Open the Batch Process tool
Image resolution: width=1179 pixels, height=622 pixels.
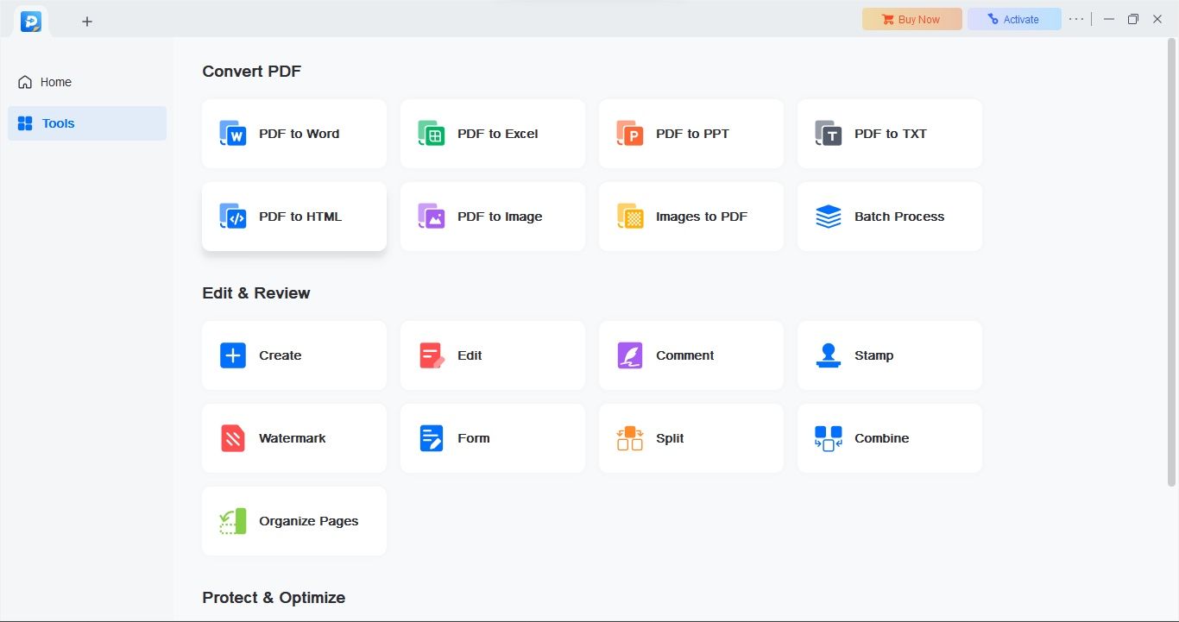[889, 217]
